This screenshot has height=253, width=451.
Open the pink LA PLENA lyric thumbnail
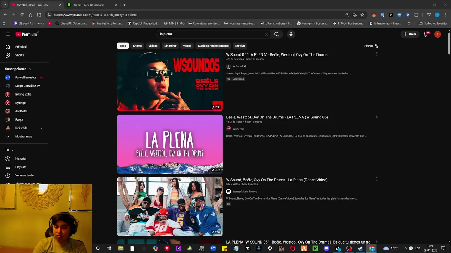170,144
